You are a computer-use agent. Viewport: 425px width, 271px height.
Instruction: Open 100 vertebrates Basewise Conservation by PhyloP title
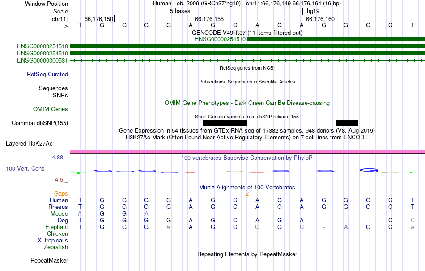pyautogui.click(x=247, y=158)
